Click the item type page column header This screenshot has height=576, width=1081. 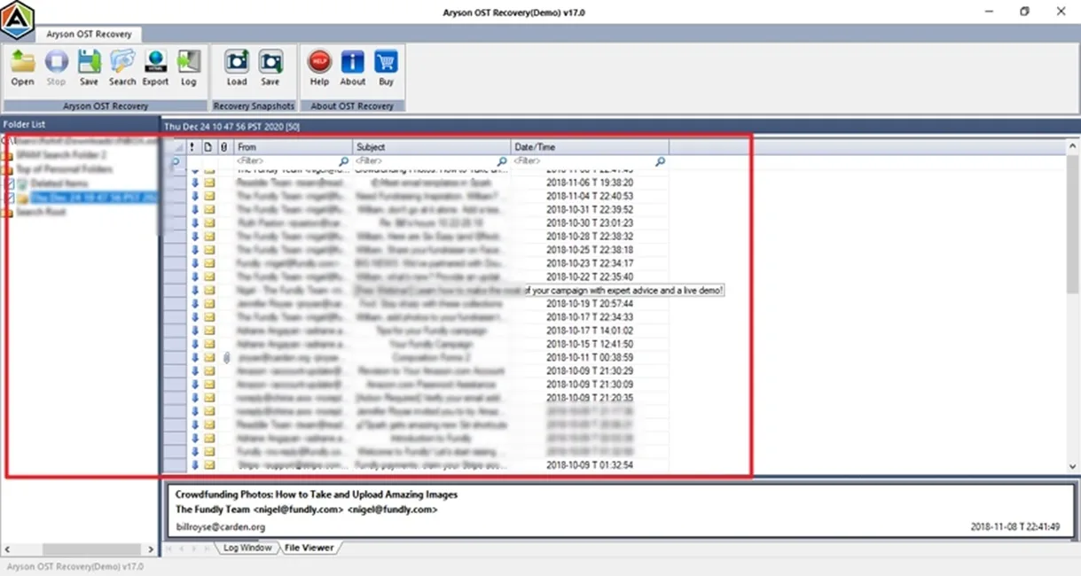click(208, 147)
